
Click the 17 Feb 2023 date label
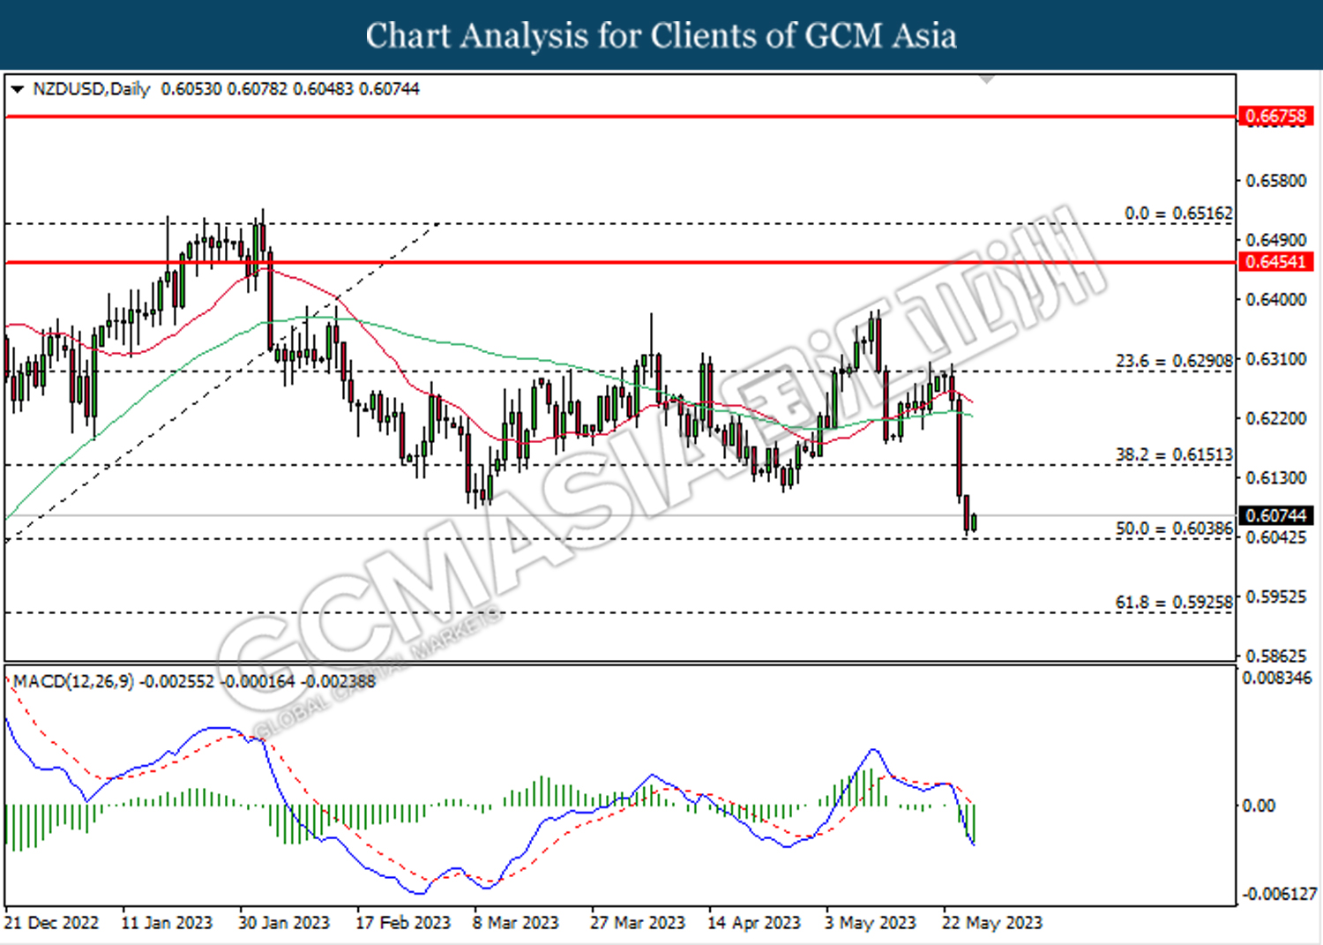coord(403,923)
